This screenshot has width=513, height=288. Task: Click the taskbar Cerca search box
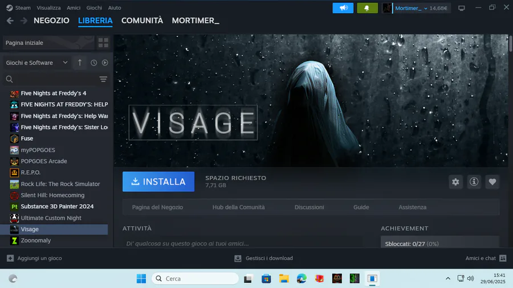195,278
